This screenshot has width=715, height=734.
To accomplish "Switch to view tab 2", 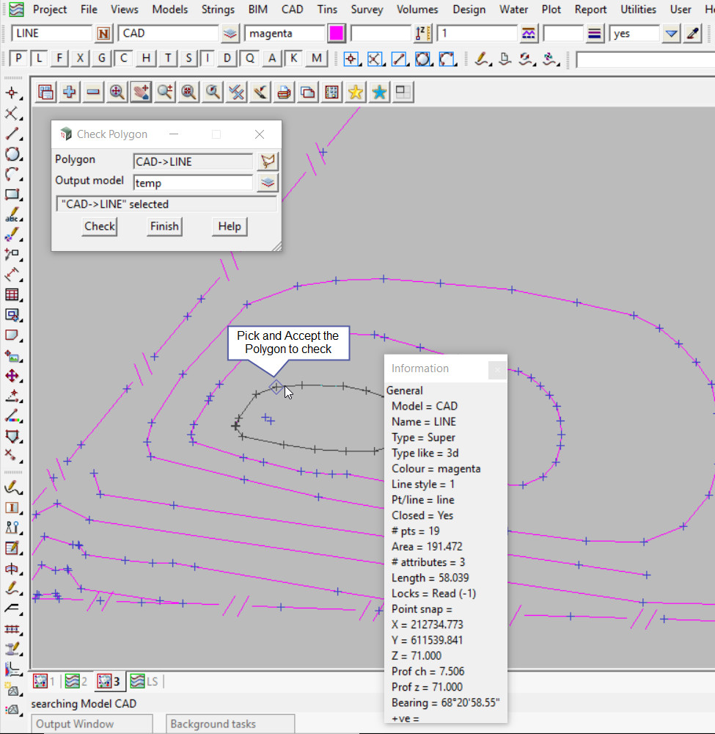I will (x=76, y=681).
